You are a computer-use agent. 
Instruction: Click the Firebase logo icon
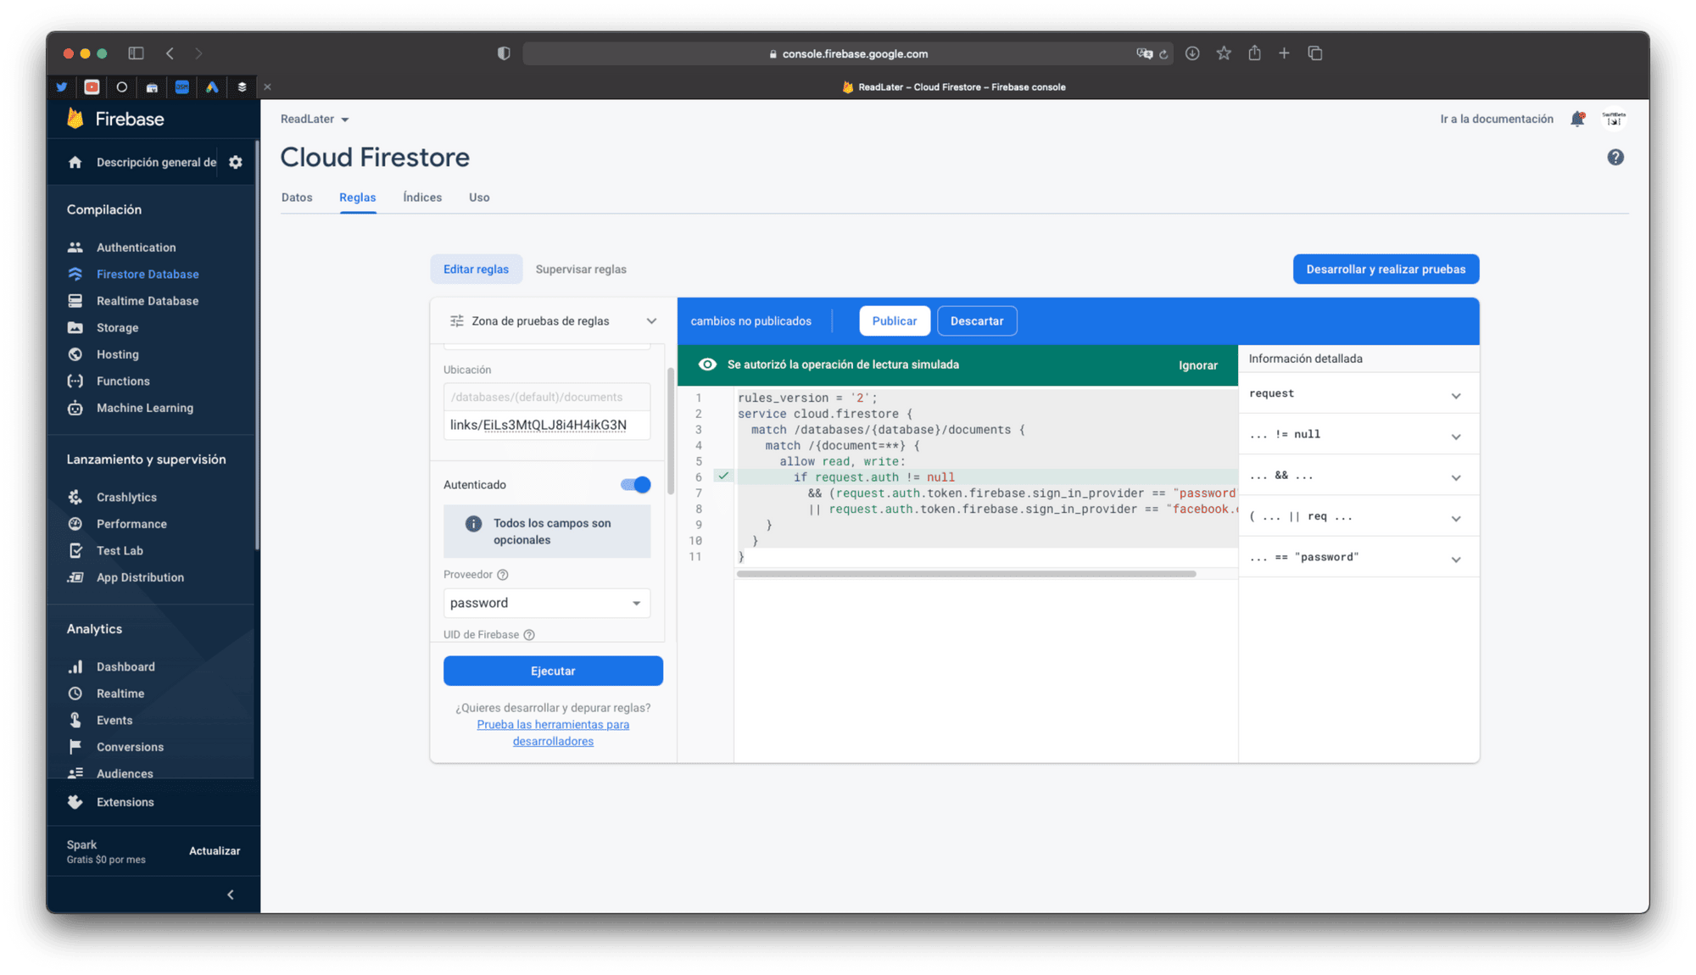pyautogui.click(x=75, y=119)
